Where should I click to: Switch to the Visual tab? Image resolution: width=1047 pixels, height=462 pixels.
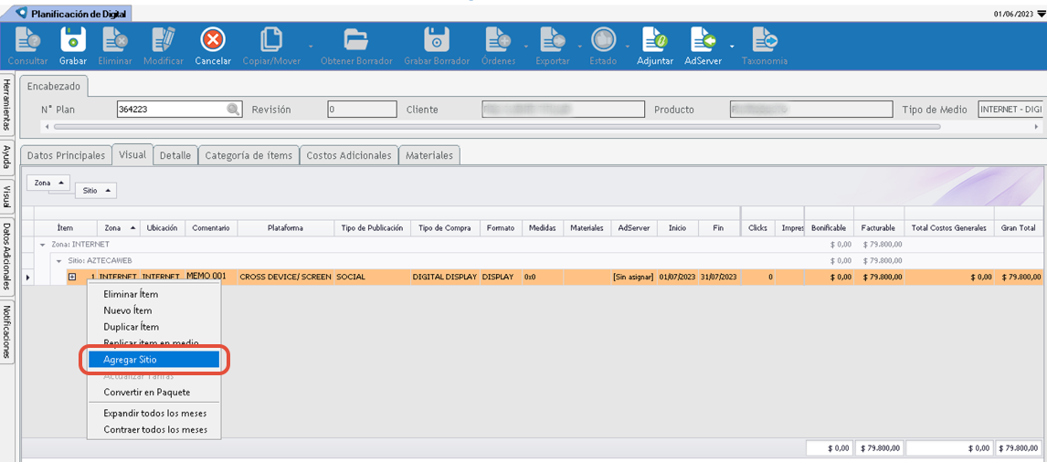click(132, 154)
